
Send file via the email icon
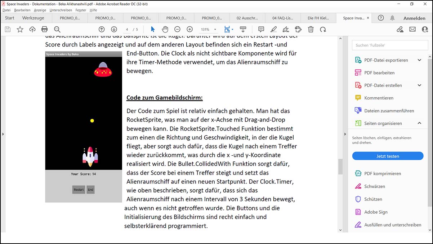click(412, 29)
